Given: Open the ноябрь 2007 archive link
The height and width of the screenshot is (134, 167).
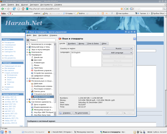Looking at the screenshot, I should (10, 97).
